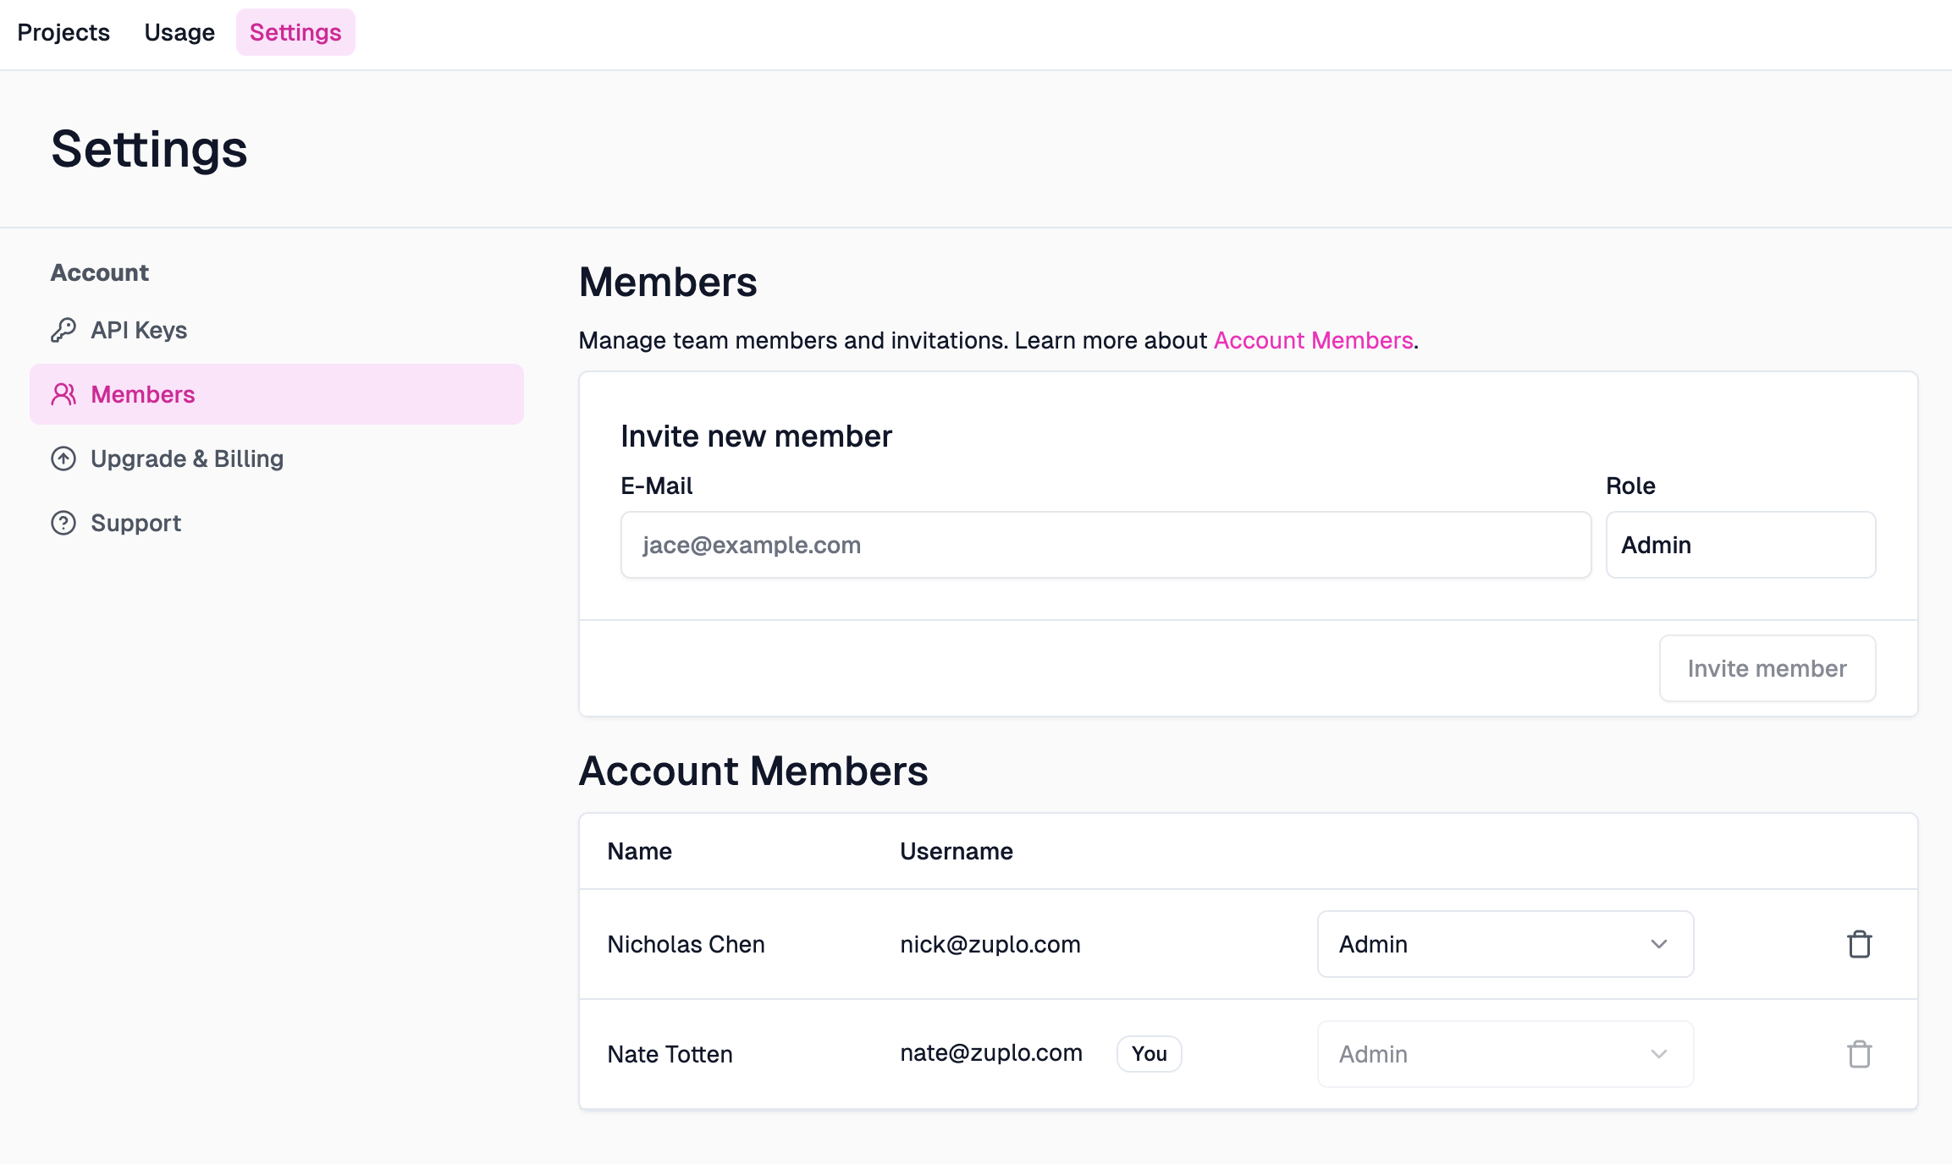This screenshot has width=1952, height=1164.
Task: Click the trash icon for Nate Totten
Action: tap(1860, 1054)
